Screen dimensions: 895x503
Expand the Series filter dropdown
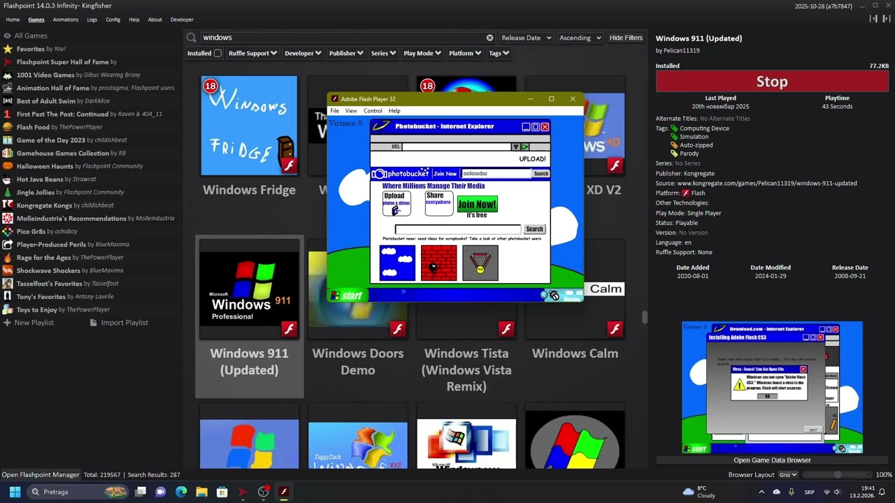[383, 53]
